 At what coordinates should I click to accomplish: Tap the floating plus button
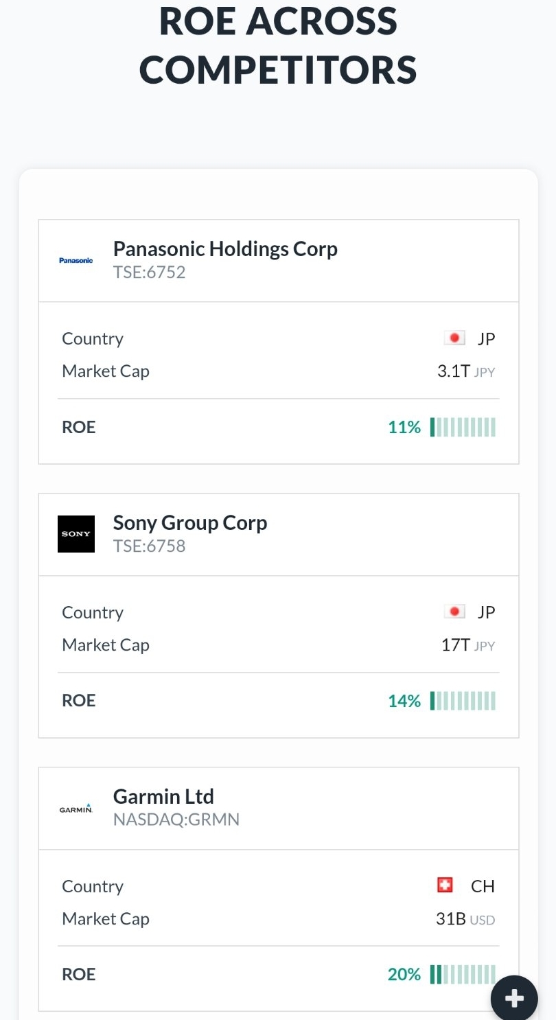click(514, 999)
